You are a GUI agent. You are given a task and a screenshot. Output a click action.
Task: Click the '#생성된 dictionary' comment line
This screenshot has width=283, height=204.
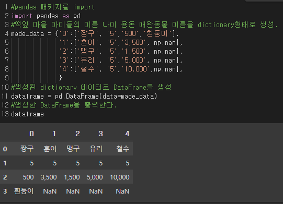(x=91, y=87)
